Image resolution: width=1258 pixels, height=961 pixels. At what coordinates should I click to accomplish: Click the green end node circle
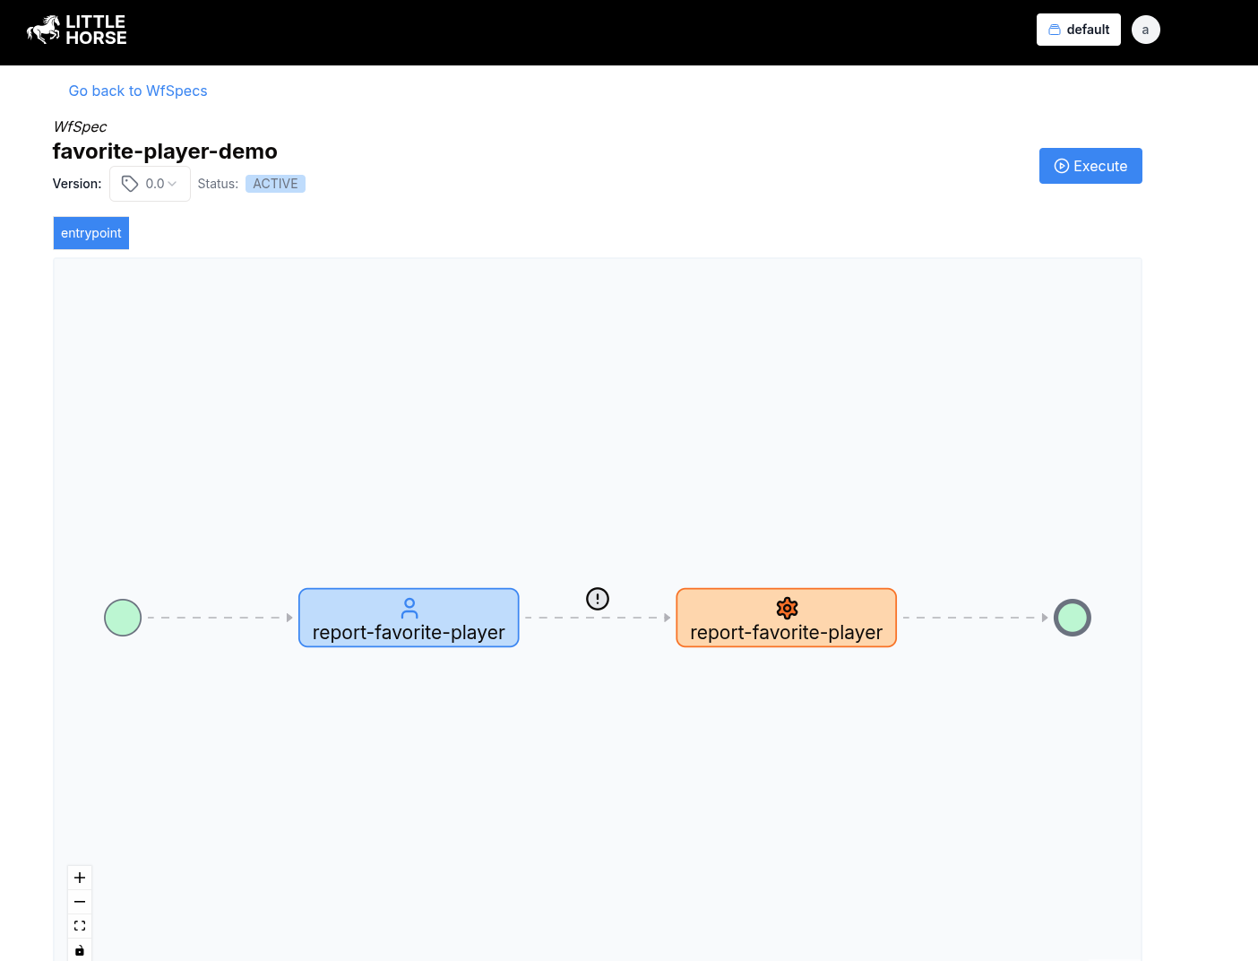(x=1072, y=617)
